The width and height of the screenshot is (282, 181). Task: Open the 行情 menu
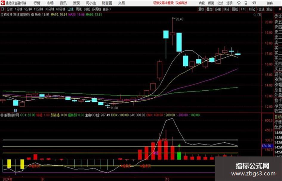point(37,3)
